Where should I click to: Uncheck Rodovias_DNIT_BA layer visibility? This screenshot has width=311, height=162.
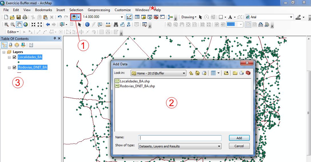point(14,67)
